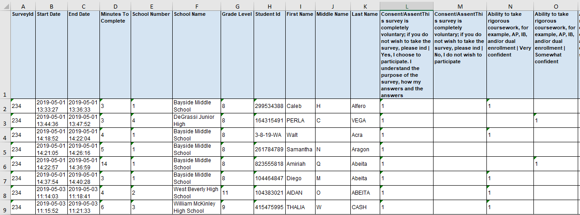Click the Grade Level header cell
Image resolution: width=580 pixels, height=215 pixels.
point(237,54)
